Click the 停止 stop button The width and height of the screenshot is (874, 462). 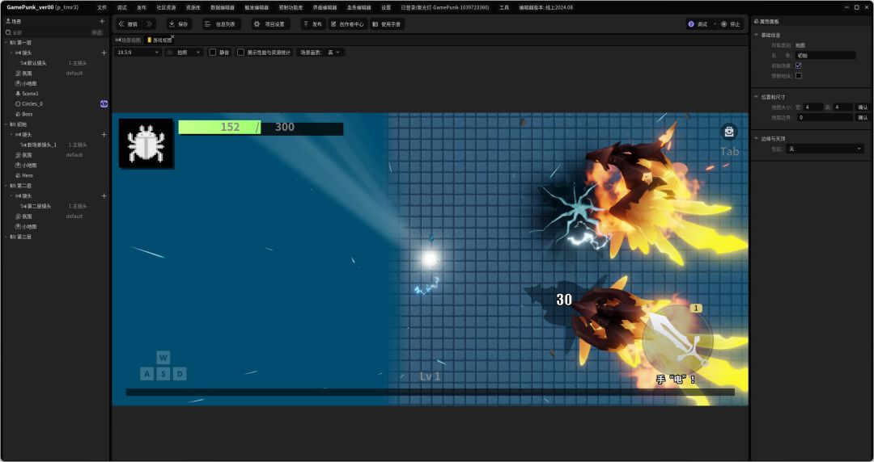730,24
